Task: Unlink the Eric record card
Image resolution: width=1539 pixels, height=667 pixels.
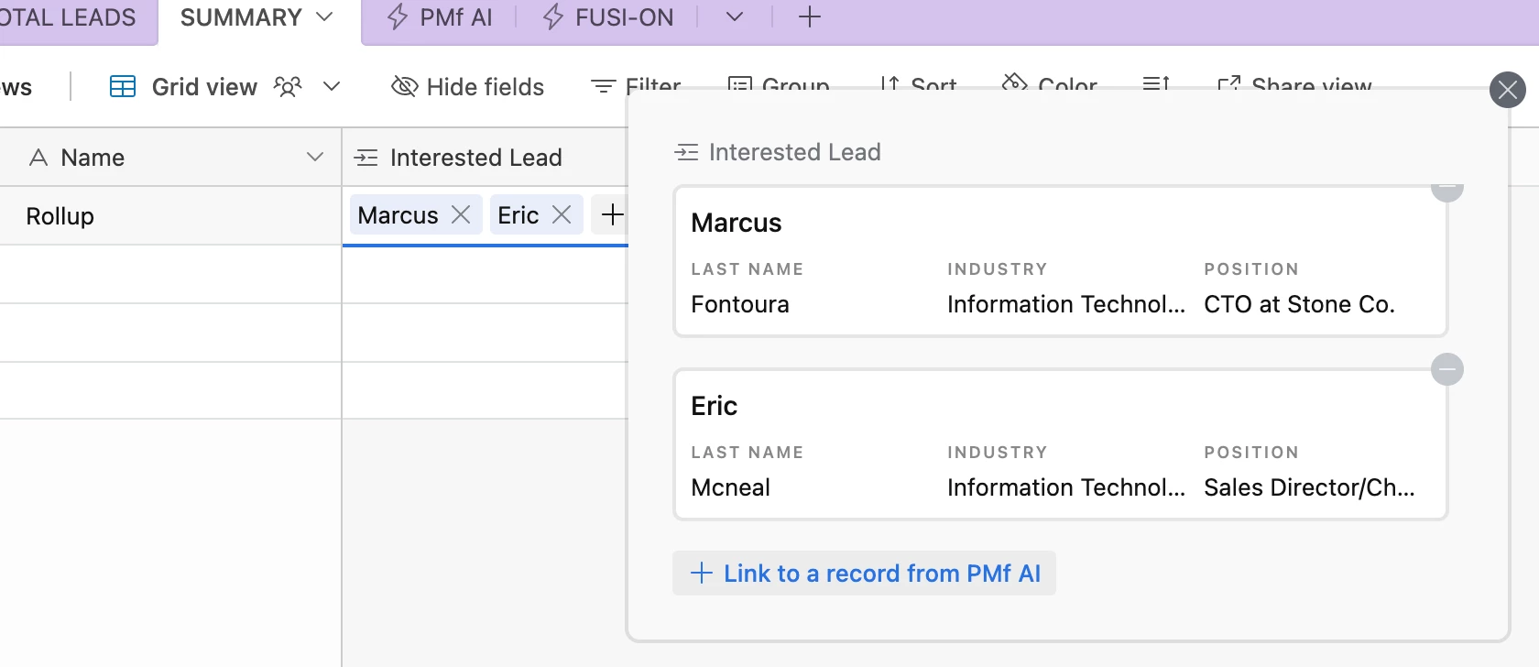Action: pos(1446,369)
